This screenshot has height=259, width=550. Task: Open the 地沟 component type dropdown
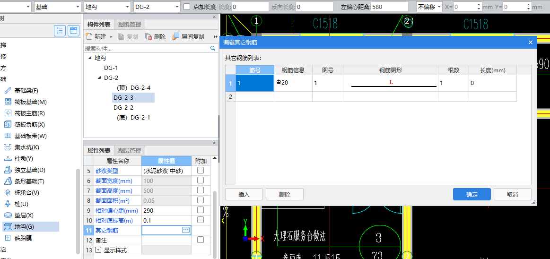tap(107, 7)
